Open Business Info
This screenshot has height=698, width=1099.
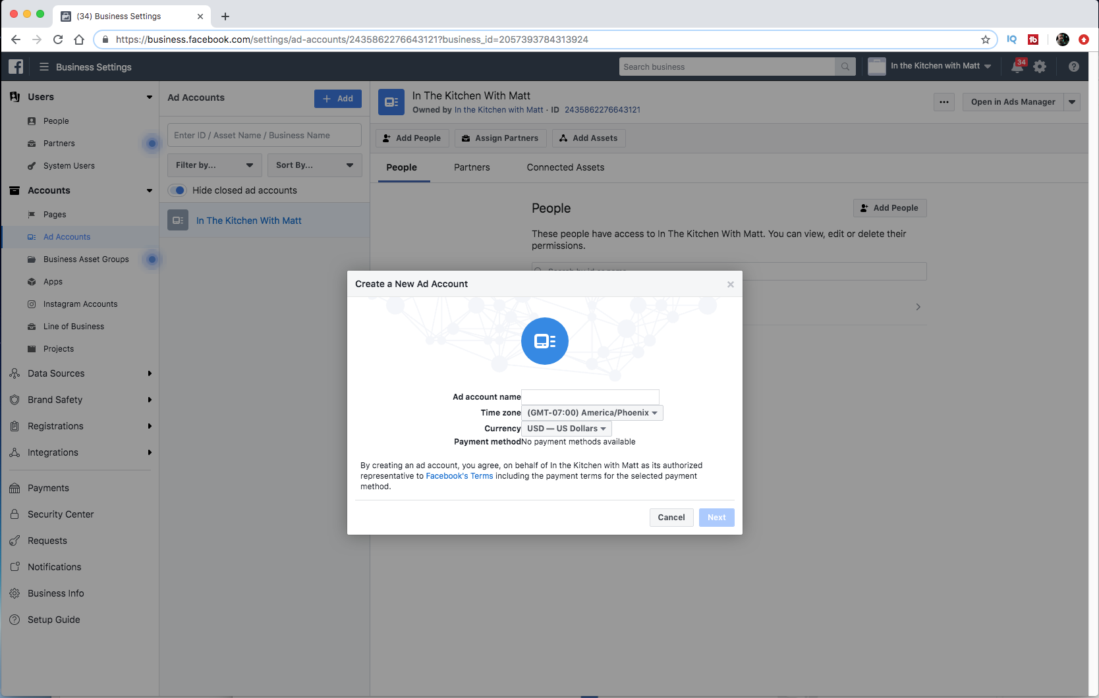coord(56,593)
